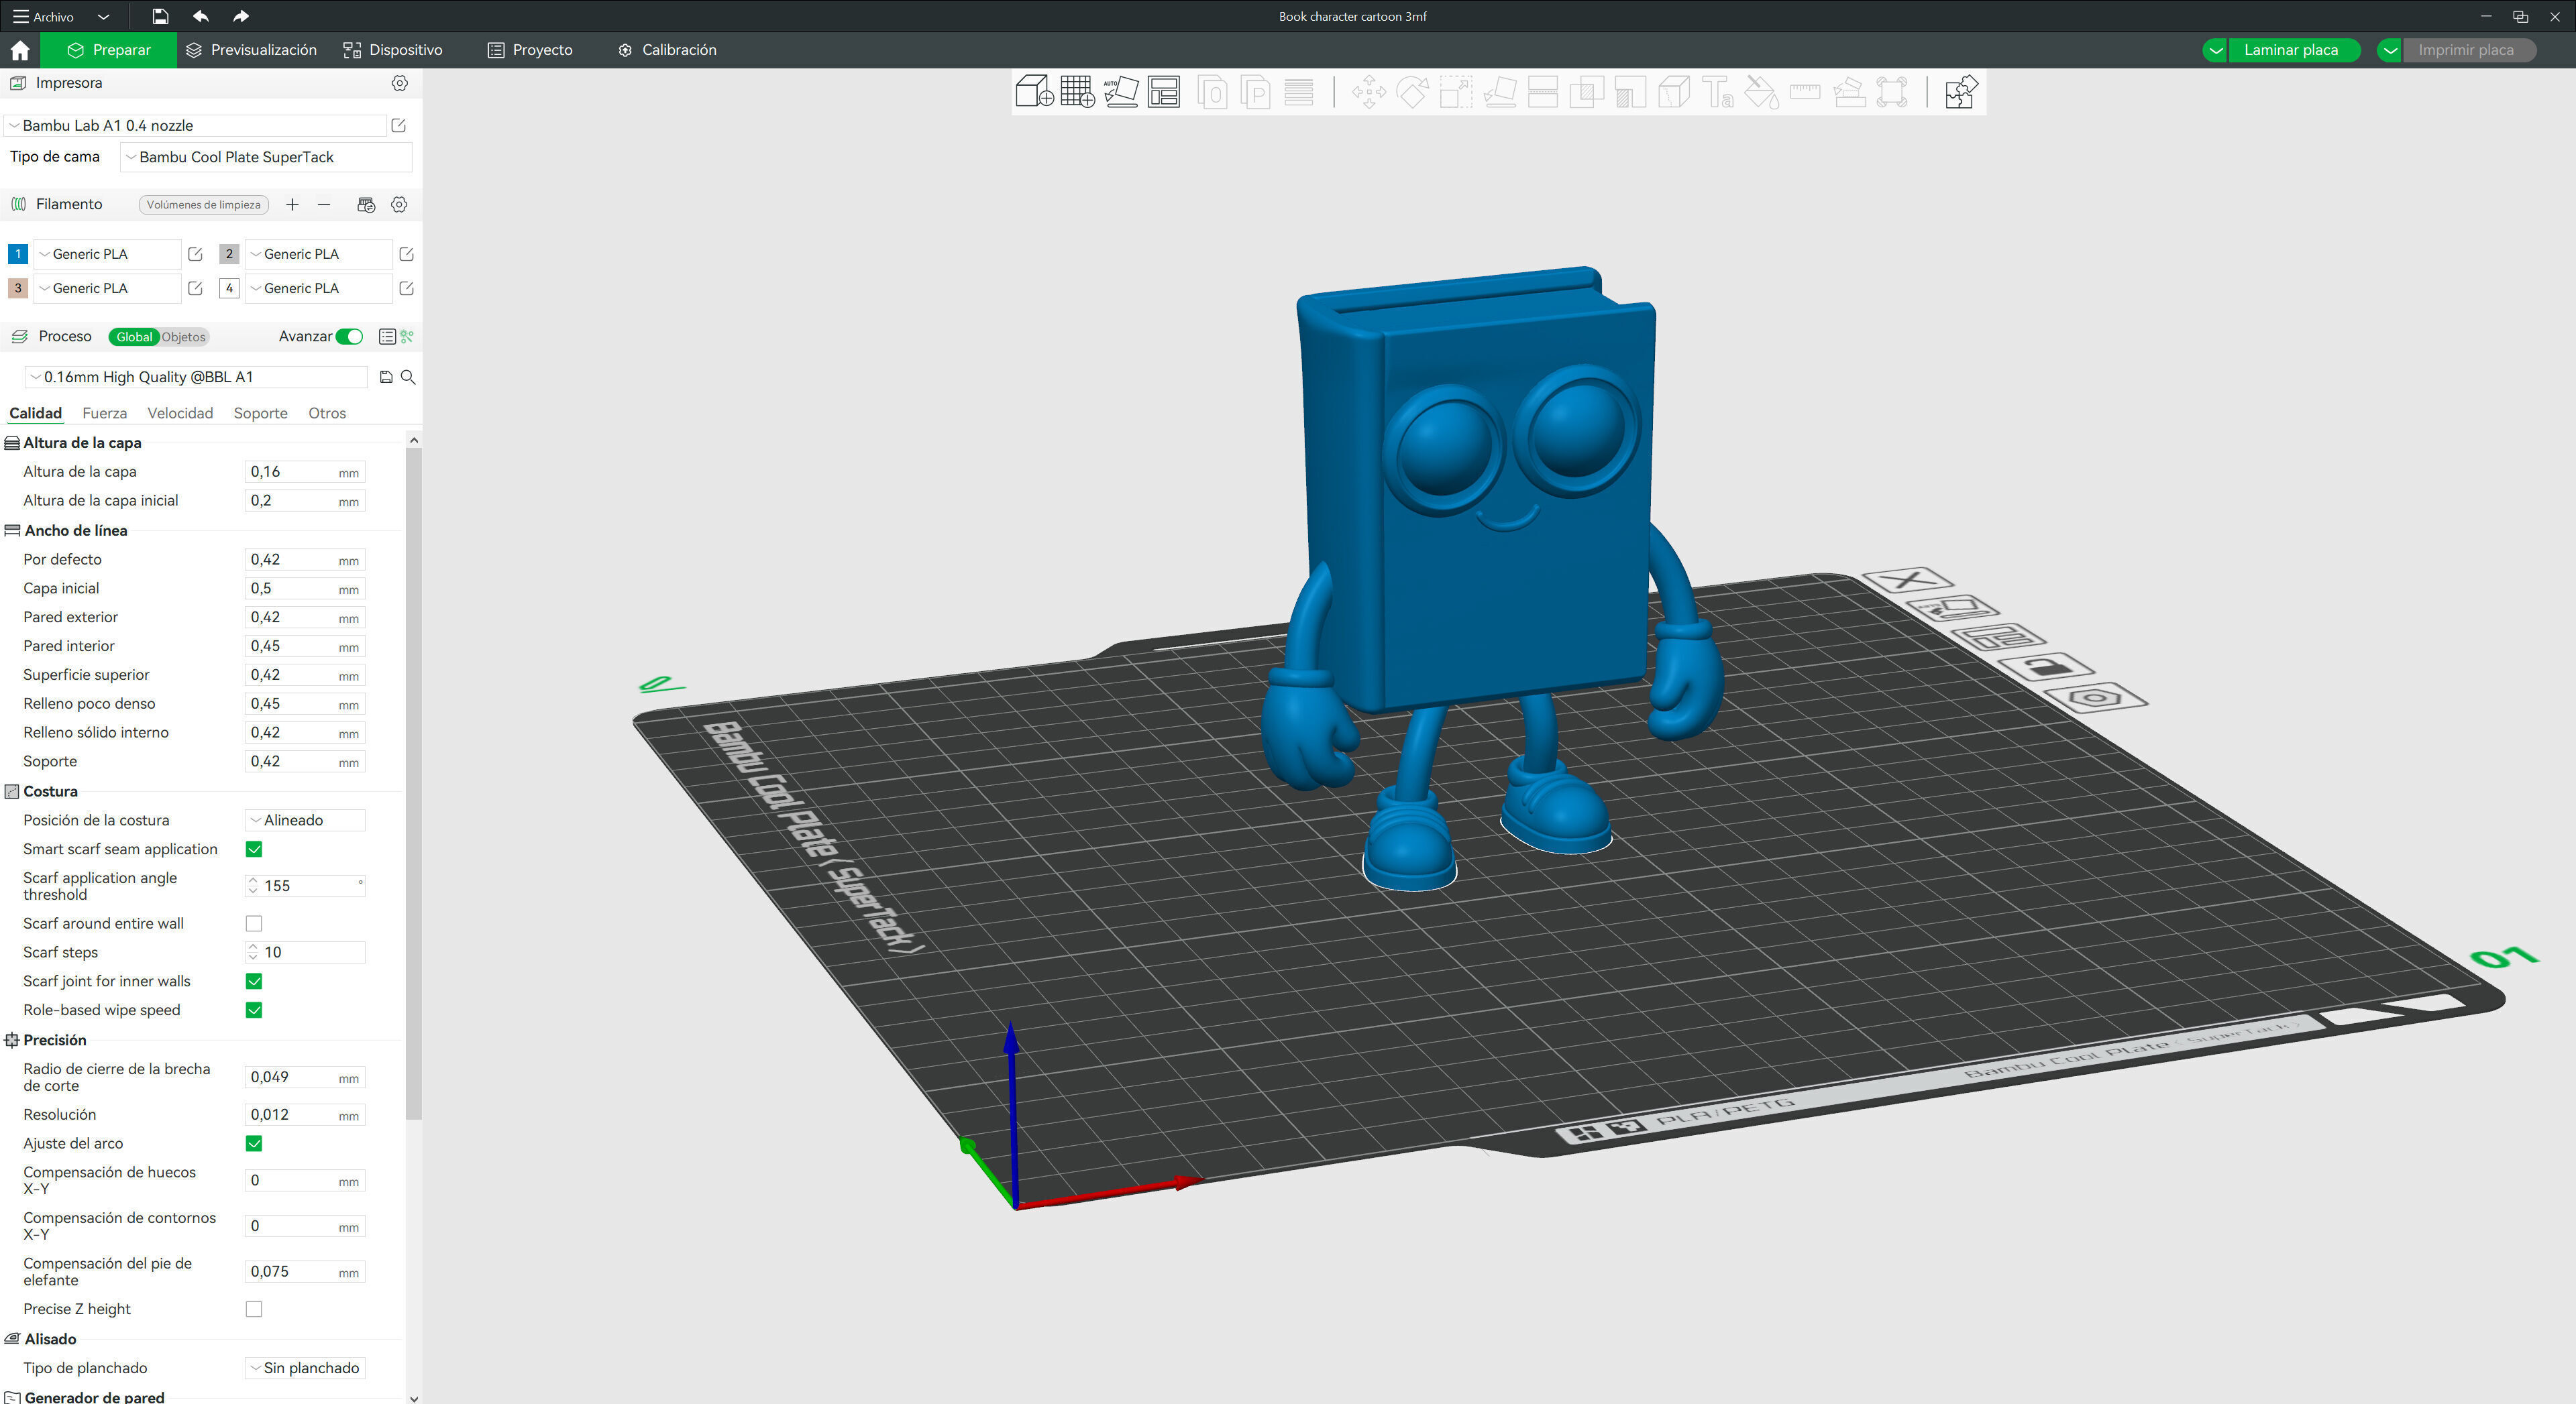
Task: Select the Cut tool icon
Action: tap(1543, 93)
